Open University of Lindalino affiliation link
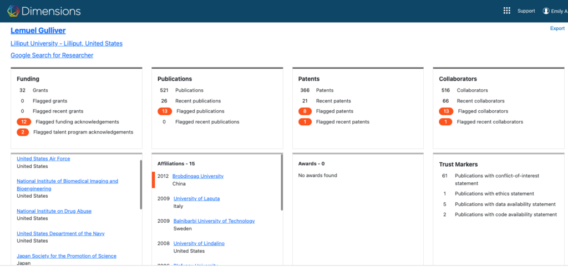568x277 pixels. [x=199, y=243]
